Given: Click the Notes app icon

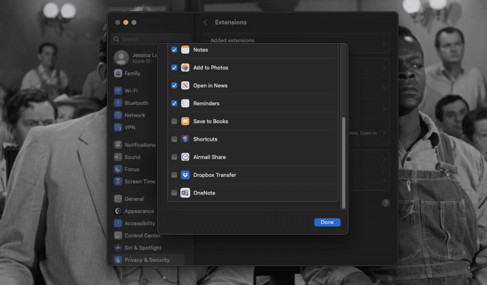Looking at the screenshot, I should [185, 49].
